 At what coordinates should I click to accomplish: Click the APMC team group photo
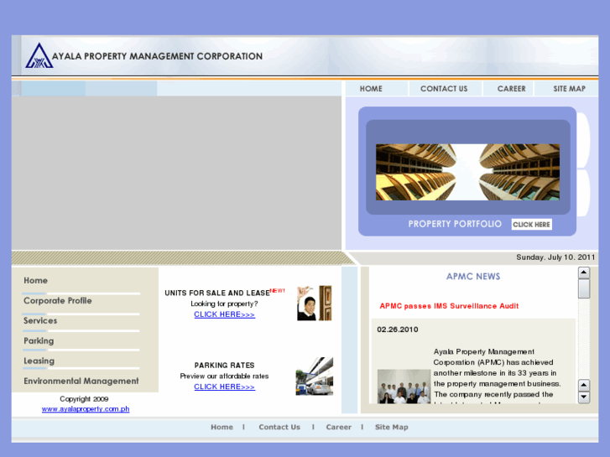coord(404,387)
